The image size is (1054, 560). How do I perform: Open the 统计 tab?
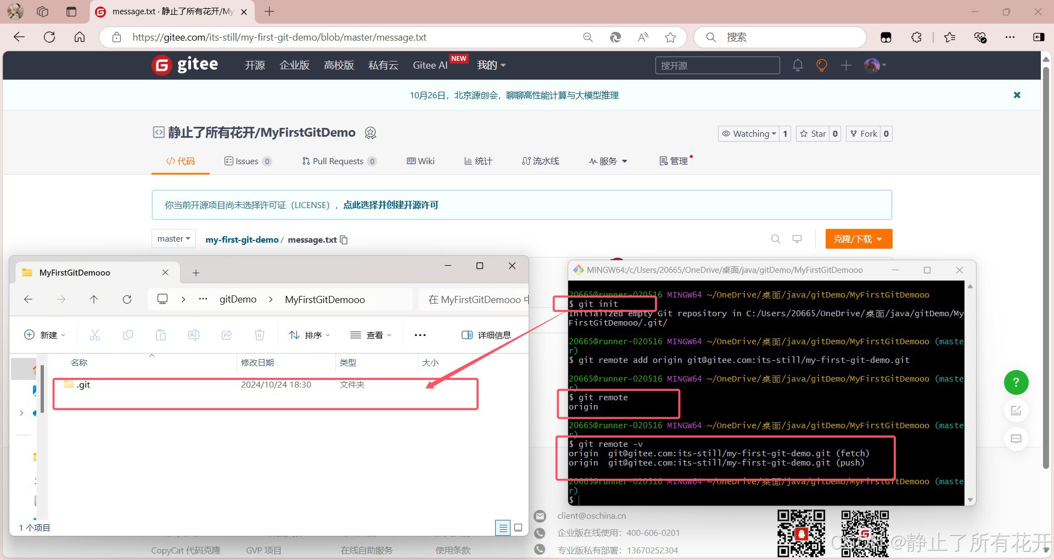478,161
